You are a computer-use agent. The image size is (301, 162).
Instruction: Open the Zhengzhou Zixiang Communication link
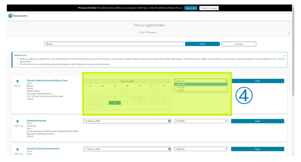click(43, 148)
